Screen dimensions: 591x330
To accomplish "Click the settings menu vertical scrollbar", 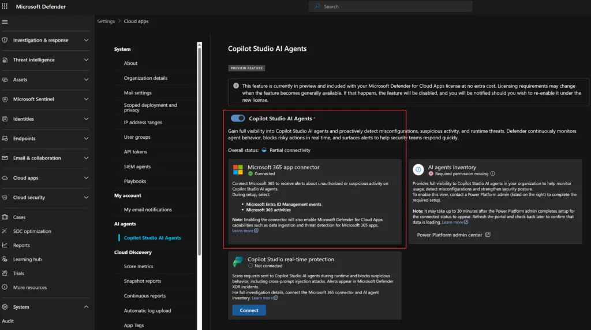I will [199, 151].
